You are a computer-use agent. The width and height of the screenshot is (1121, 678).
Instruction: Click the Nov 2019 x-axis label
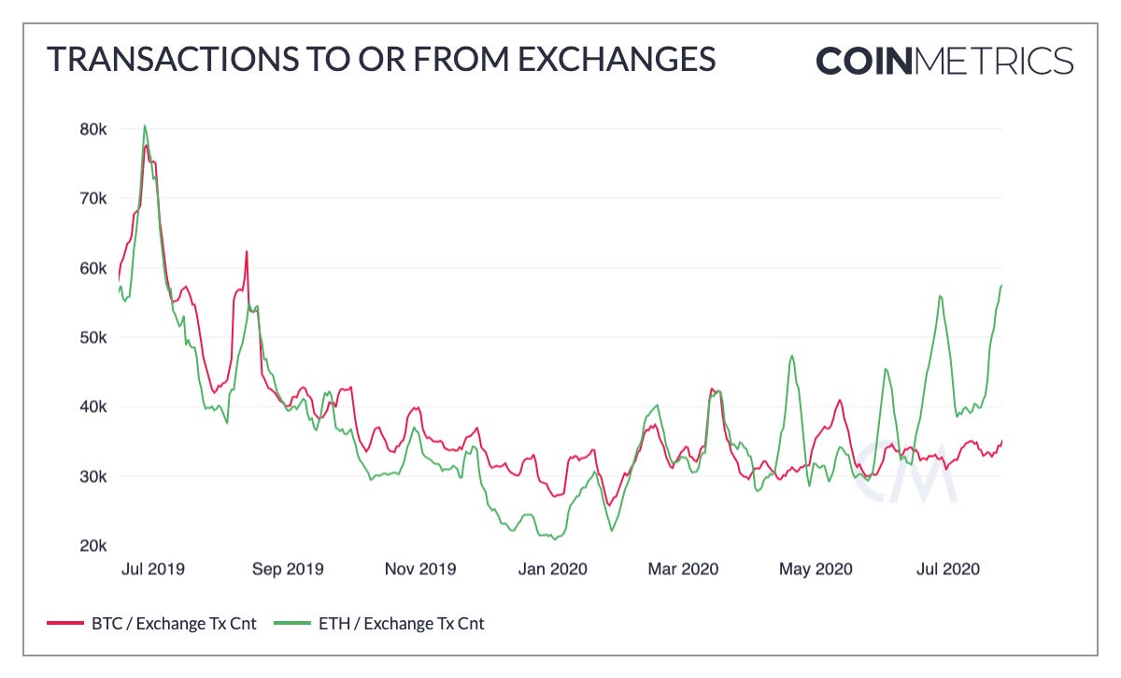pos(421,568)
